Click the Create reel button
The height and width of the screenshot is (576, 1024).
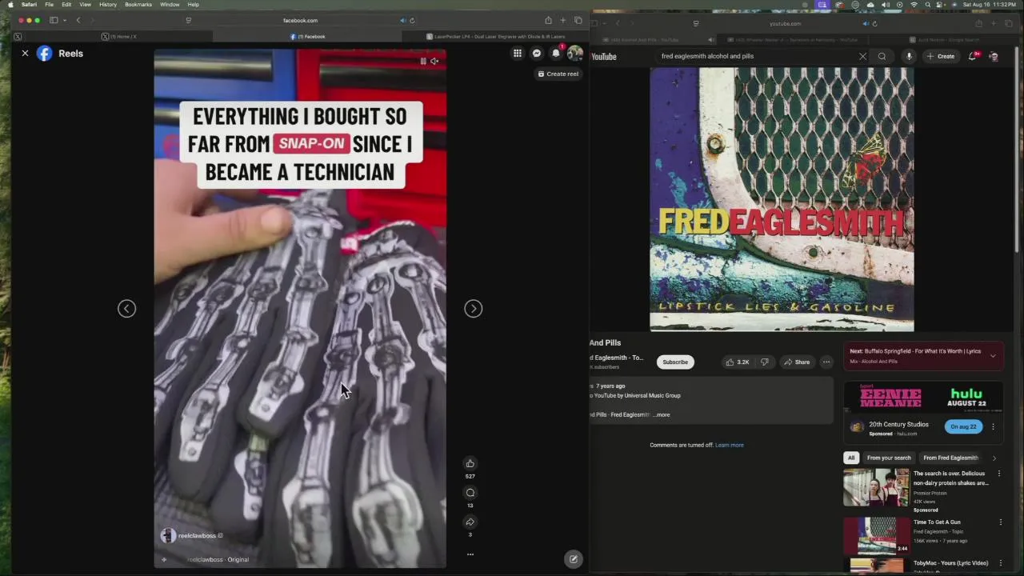coord(558,74)
